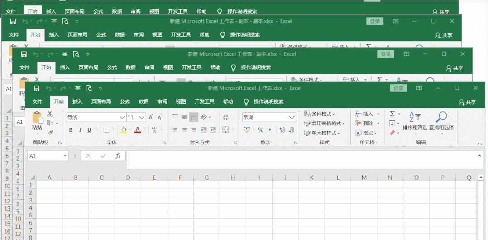
Task: Open 字体 font dialog launcher
Action: tap(164, 143)
